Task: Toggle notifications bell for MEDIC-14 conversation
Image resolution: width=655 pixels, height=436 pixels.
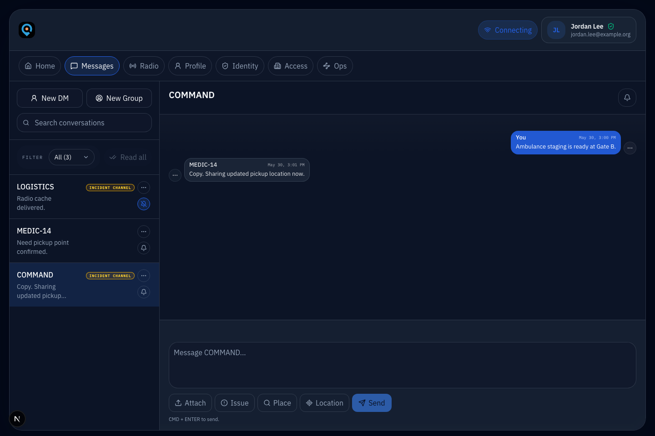Action: (x=144, y=248)
